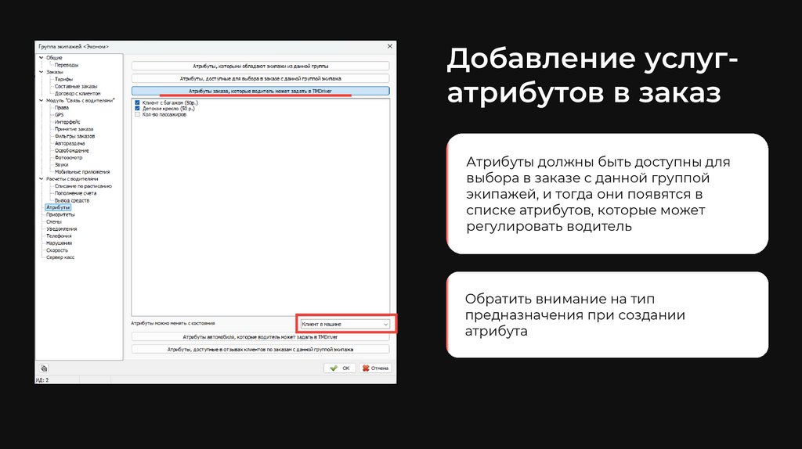The image size is (802, 449).
Task: Select Атрибуты in the tree
Action: tap(58, 208)
